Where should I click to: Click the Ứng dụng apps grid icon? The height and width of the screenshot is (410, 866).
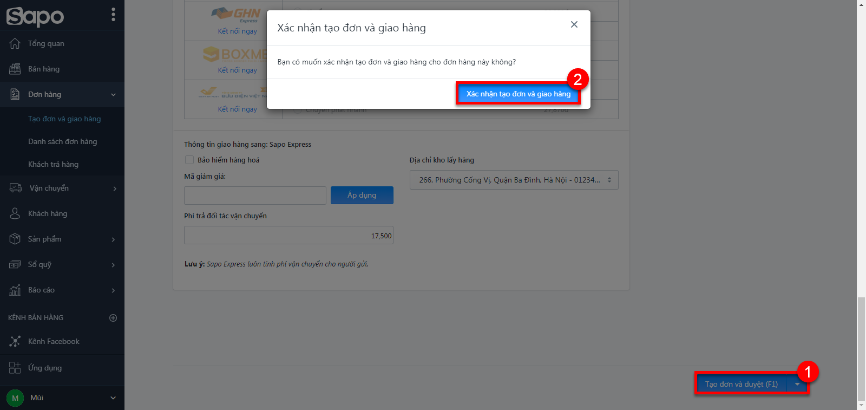pos(15,368)
